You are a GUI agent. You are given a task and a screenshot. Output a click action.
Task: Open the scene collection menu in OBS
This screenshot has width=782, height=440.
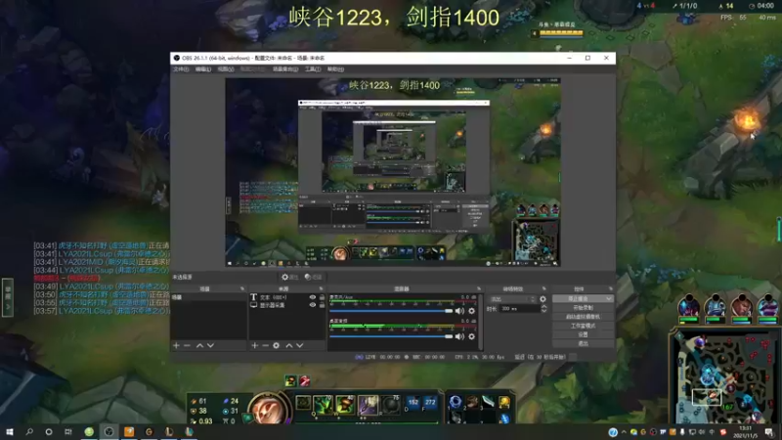[x=285, y=69]
